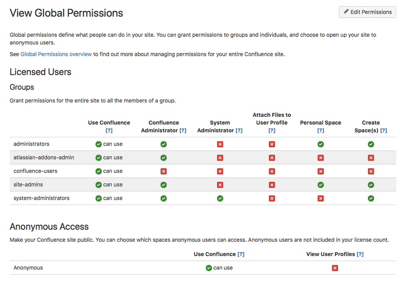Click administrators Create Space(s) green check
The width and height of the screenshot is (400, 287).
coord(371,144)
